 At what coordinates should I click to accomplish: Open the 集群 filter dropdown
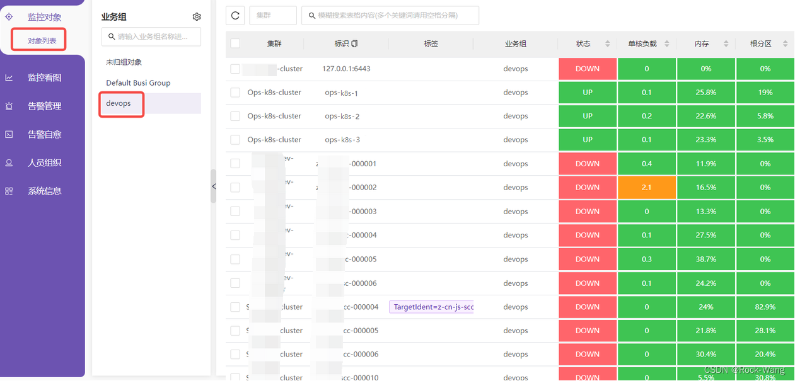click(x=273, y=16)
